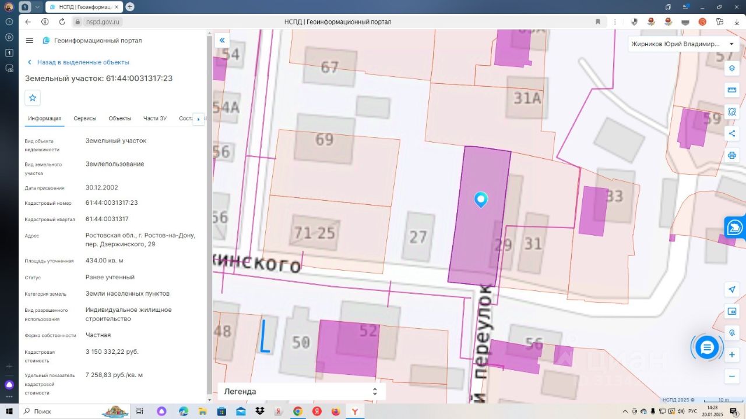Bookmark this page in address bar
Image resolution: width=746 pixels, height=419 pixels.
point(598,22)
